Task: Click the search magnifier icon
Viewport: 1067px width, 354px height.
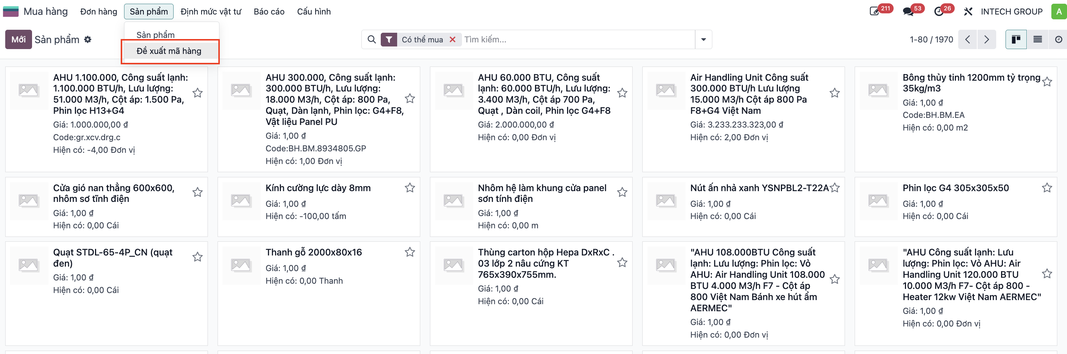Action: click(x=371, y=39)
